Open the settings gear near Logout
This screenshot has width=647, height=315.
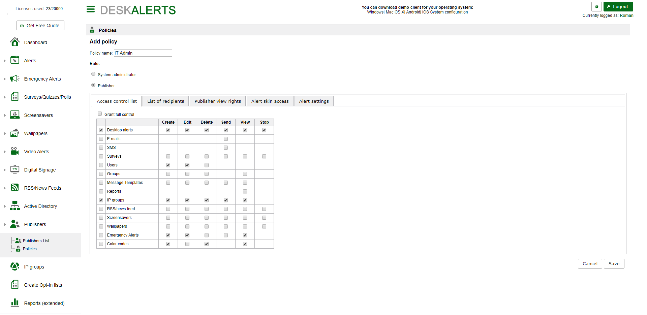(x=596, y=6)
